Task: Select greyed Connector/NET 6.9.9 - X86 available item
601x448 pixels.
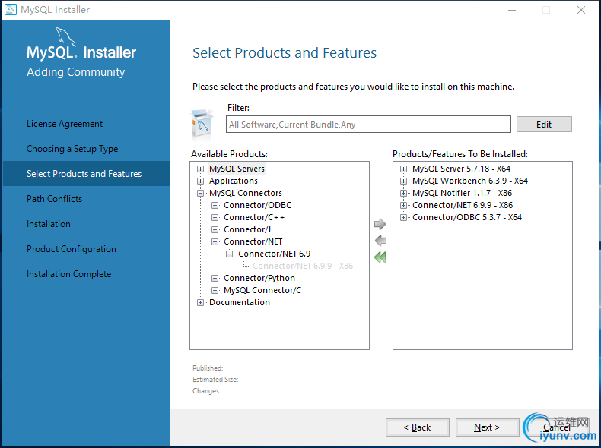Action: click(x=303, y=266)
